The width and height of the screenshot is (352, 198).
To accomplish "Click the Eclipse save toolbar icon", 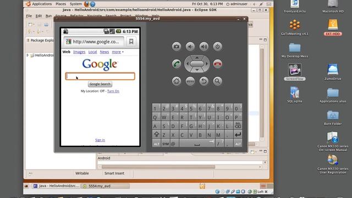I will (x=39, y=24).
